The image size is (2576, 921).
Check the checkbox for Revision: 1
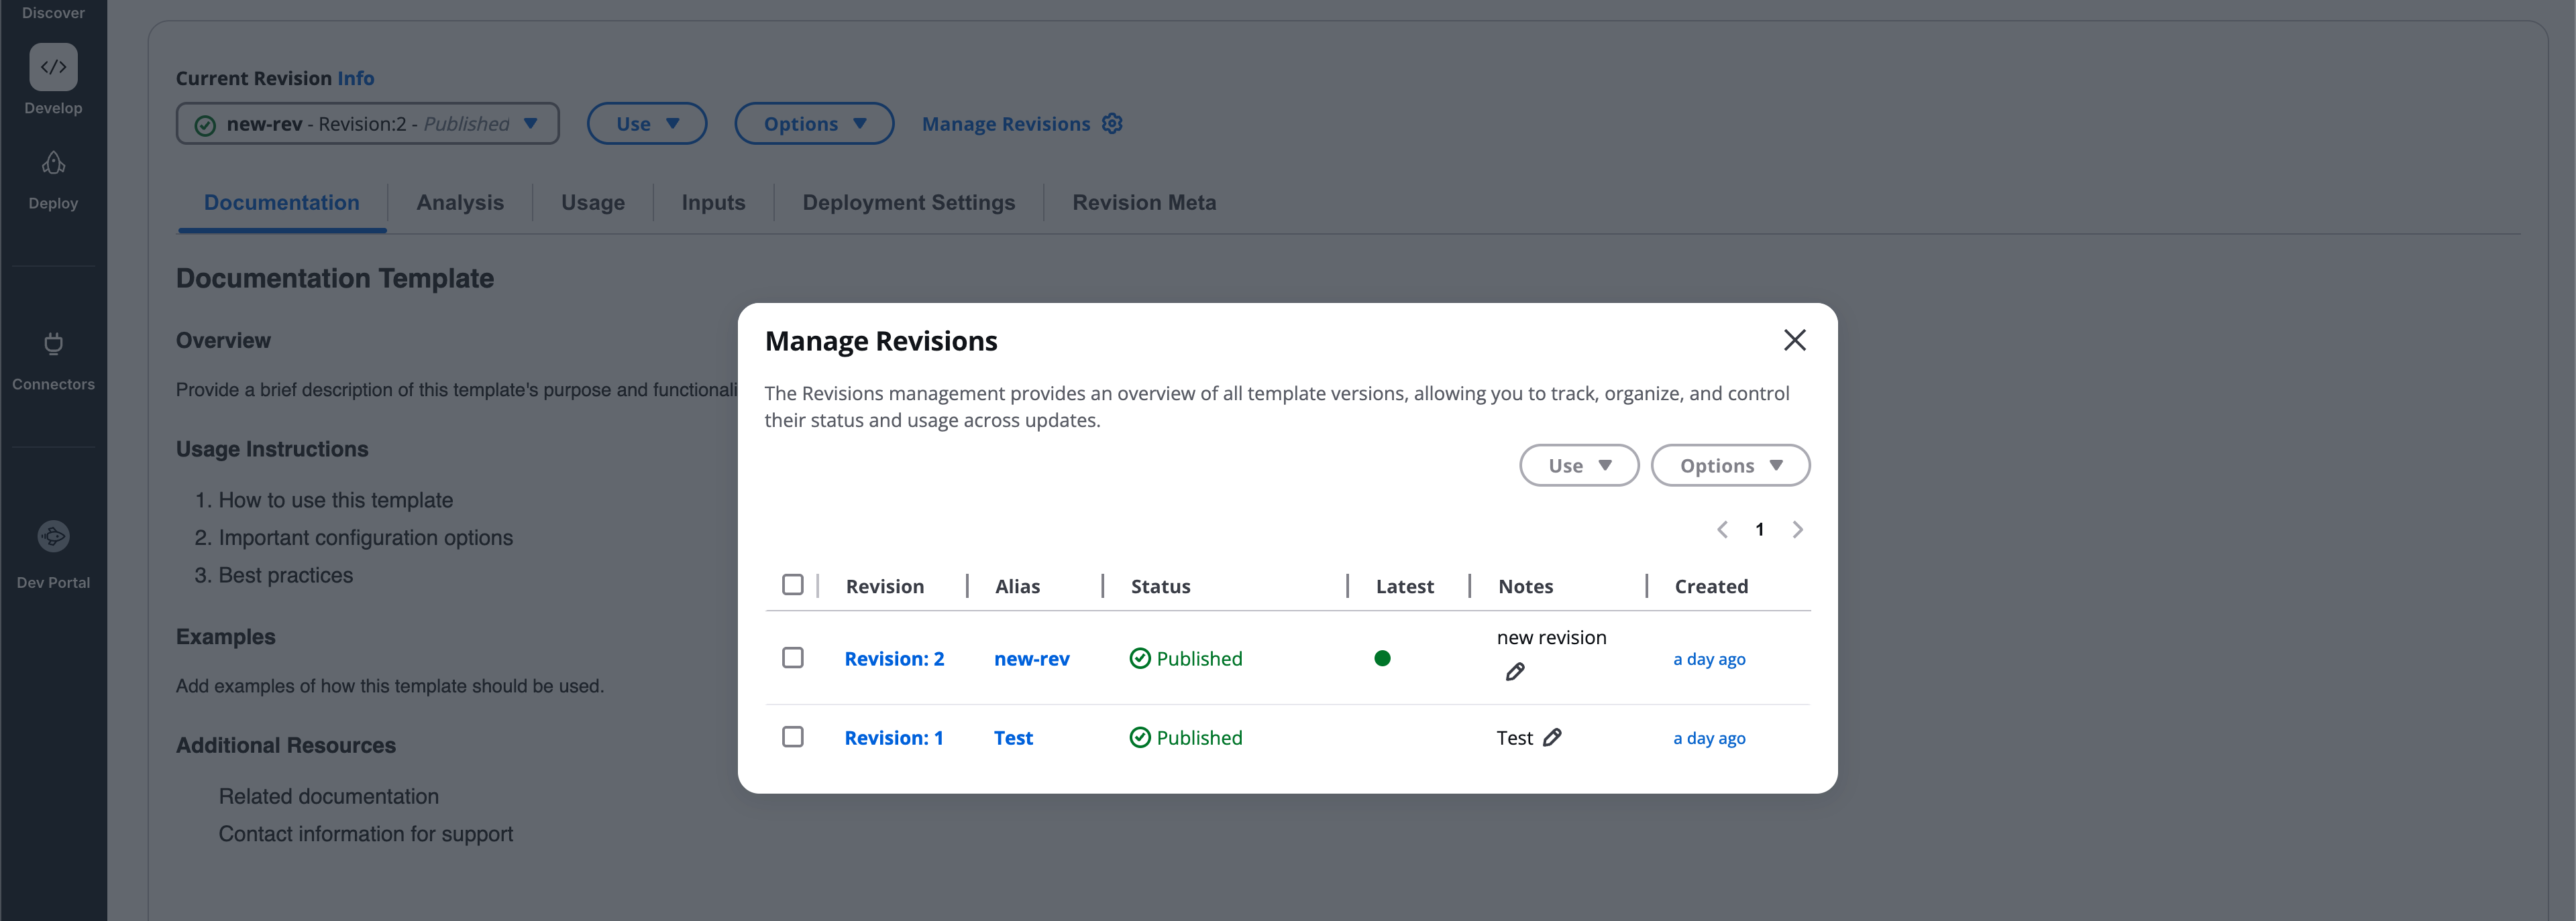click(794, 737)
